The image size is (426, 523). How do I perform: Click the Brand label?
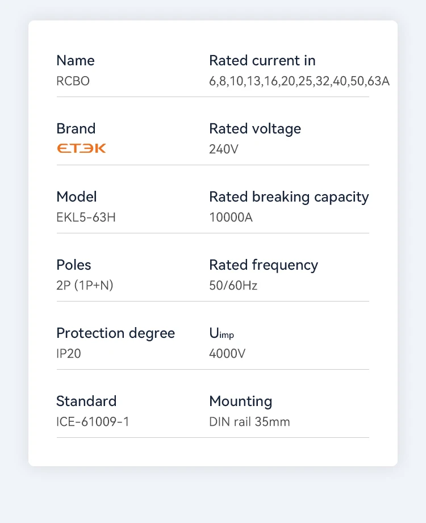76,129
